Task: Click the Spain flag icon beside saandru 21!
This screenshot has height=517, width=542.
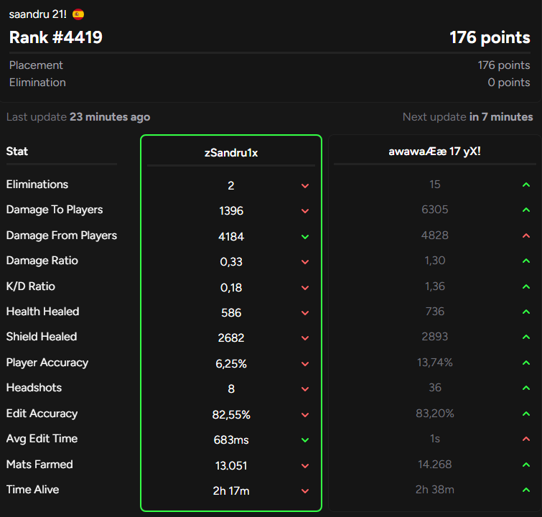Action: (x=78, y=14)
